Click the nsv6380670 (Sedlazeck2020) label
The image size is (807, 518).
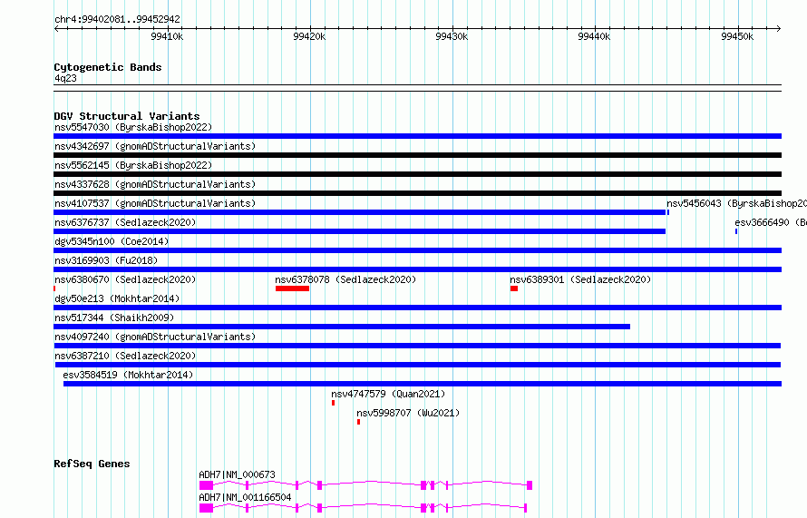125,279
